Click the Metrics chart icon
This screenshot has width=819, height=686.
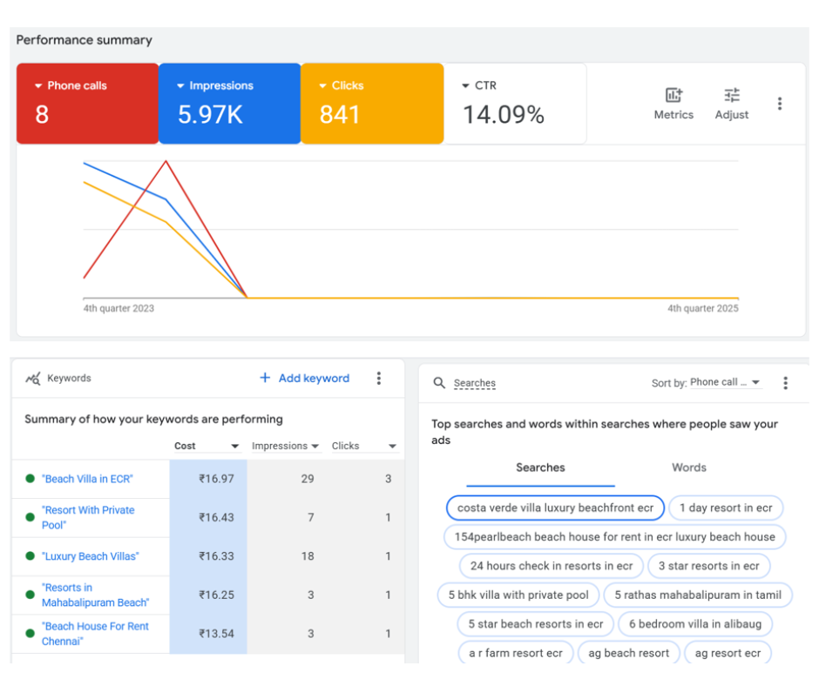673,96
